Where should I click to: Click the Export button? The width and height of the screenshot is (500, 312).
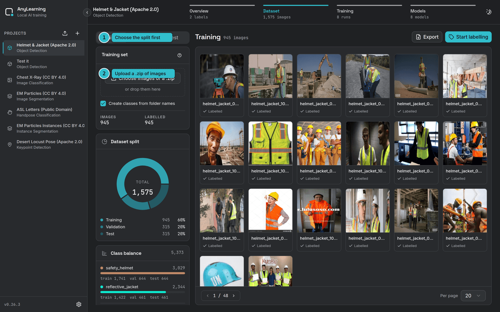[x=427, y=37]
